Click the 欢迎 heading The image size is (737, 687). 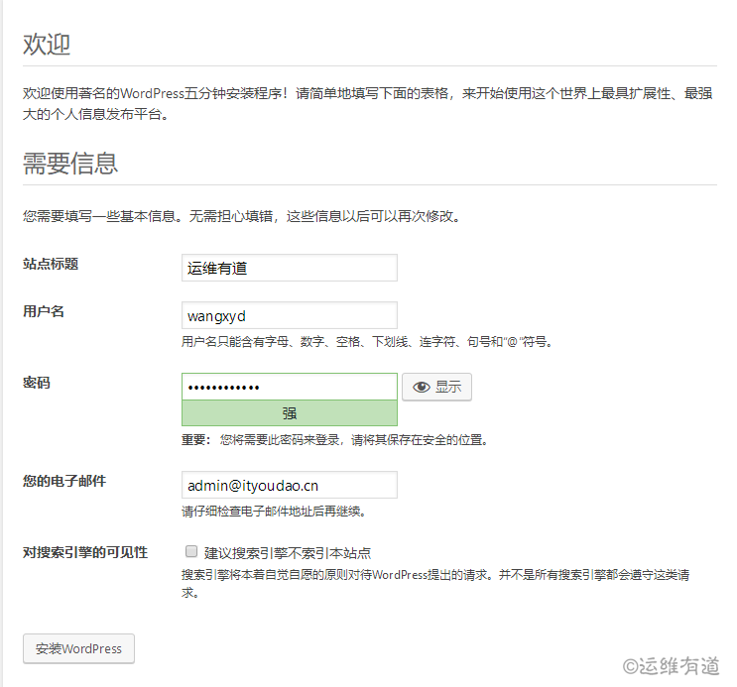[x=47, y=45]
